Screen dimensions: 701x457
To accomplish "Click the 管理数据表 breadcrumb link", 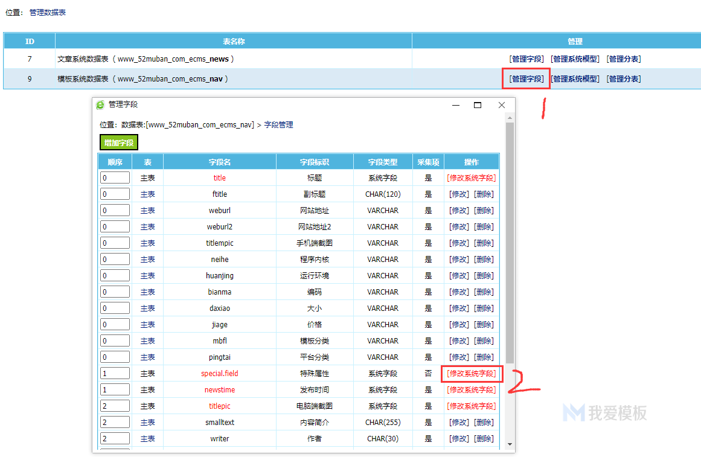I will point(47,13).
